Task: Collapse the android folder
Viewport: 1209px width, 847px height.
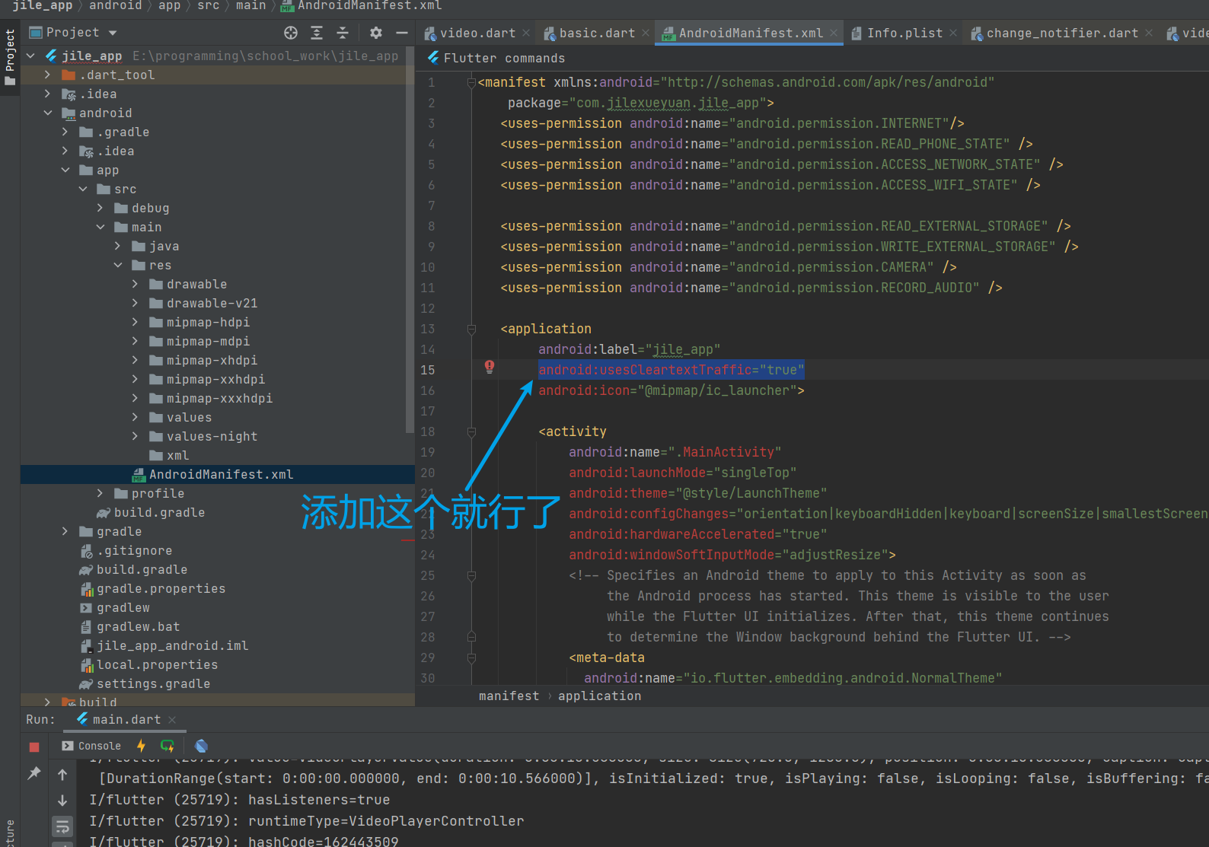Action: [x=48, y=113]
